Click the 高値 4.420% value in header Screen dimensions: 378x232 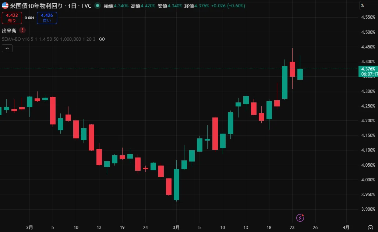143,6
